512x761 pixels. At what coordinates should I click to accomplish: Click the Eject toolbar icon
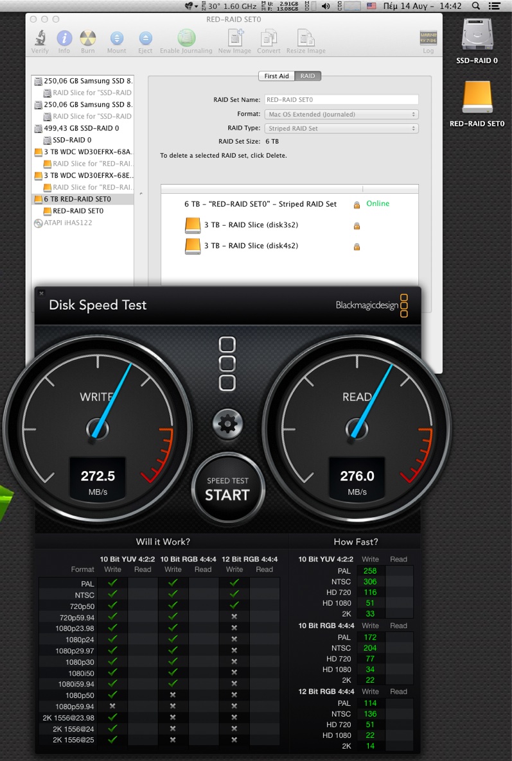tap(145, 38)
